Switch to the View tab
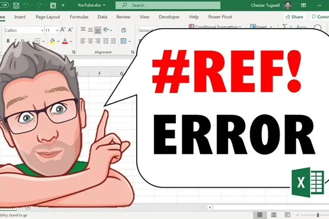Screen dimensions: 329x219 pyautogui.click(x=144, y=17)
